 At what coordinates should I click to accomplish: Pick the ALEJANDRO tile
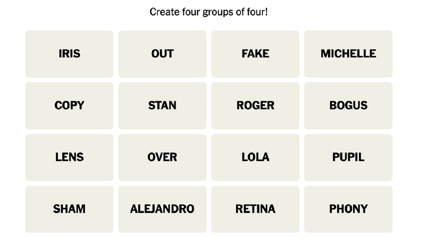(x=162, y=209)
